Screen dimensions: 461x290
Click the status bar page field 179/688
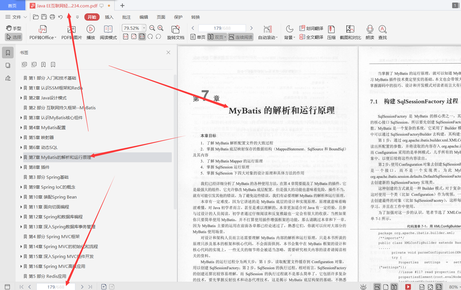point(56,287)
